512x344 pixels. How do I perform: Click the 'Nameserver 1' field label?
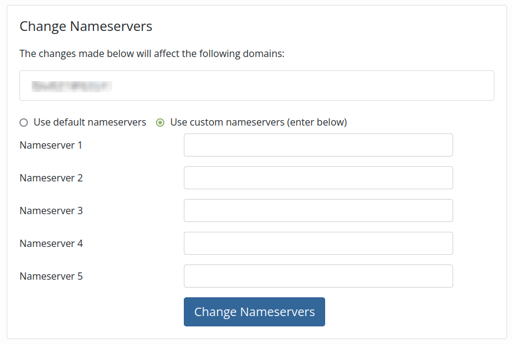click(x=51, y=145)
